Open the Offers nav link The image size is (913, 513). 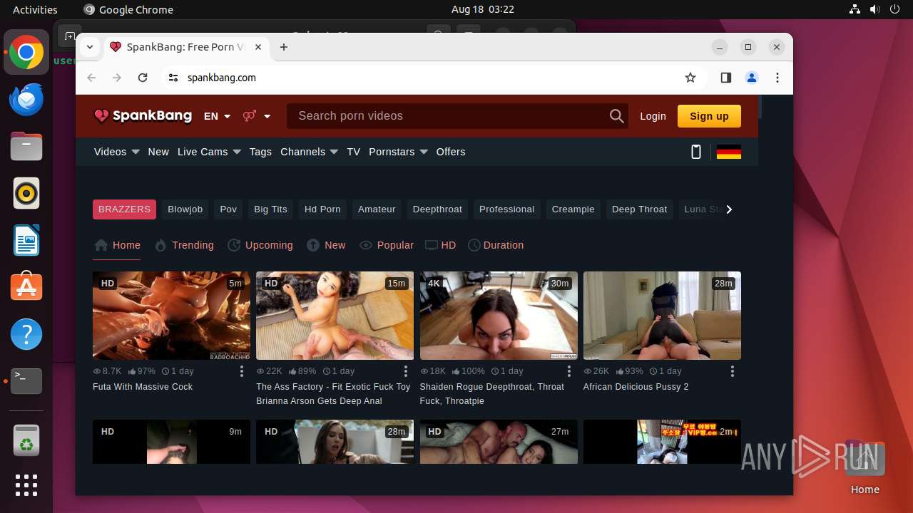point(451,152)
